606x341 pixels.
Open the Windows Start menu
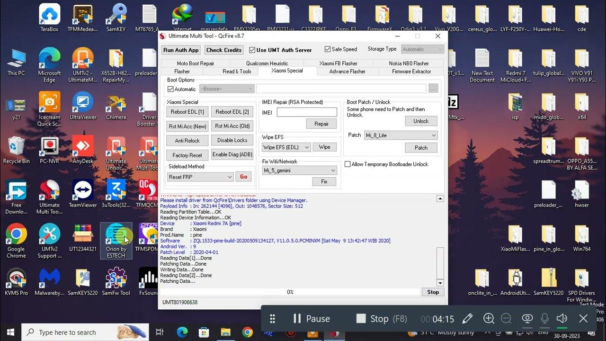[x=10, y=332]
